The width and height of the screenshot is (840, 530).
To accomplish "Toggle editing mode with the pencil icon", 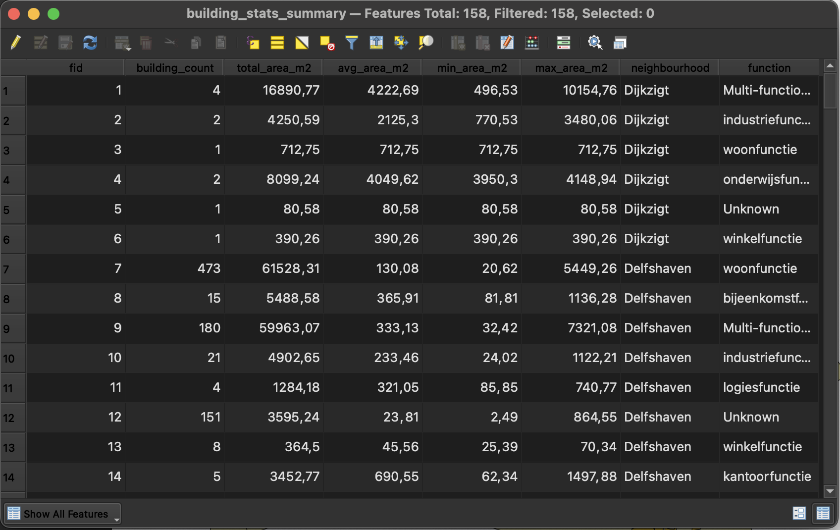I will (x=16, y=43).
